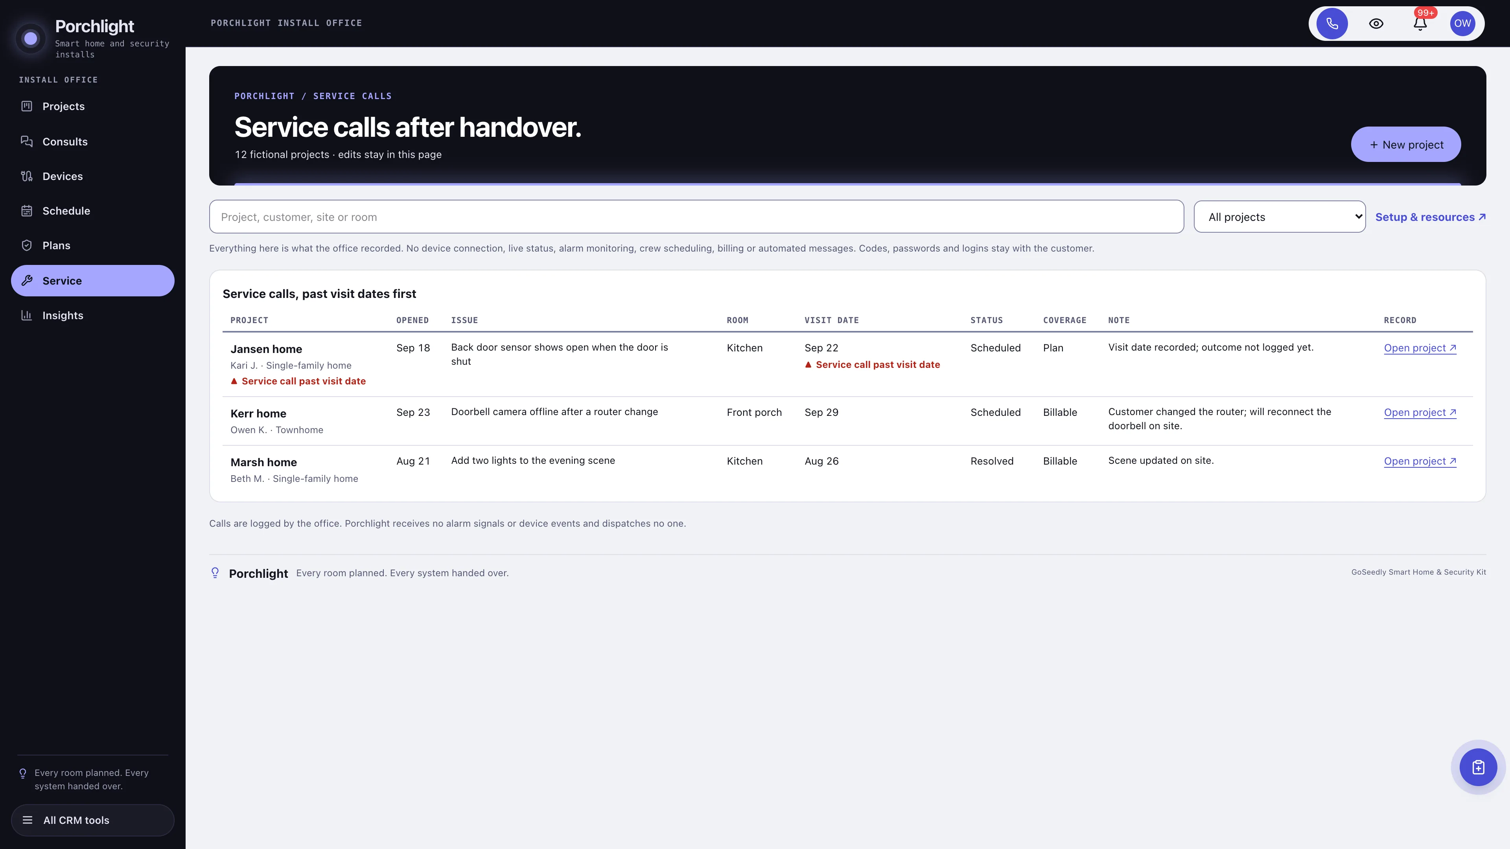
Task: Click the COVERAGE column header
Action: [1064, 320]
